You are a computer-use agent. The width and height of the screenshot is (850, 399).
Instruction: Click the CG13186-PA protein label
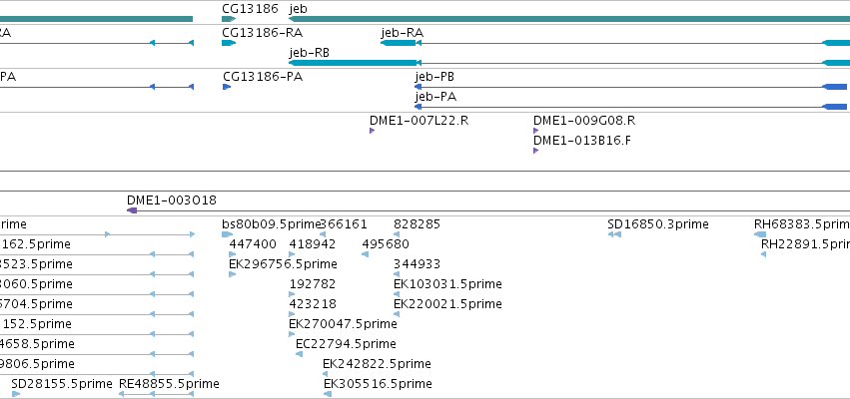263,77
